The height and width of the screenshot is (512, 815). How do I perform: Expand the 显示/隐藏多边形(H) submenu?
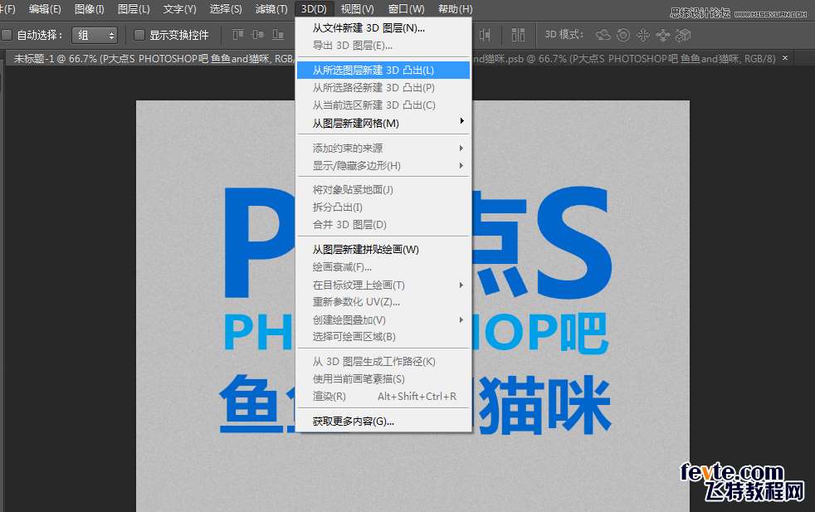pos(383,166)
